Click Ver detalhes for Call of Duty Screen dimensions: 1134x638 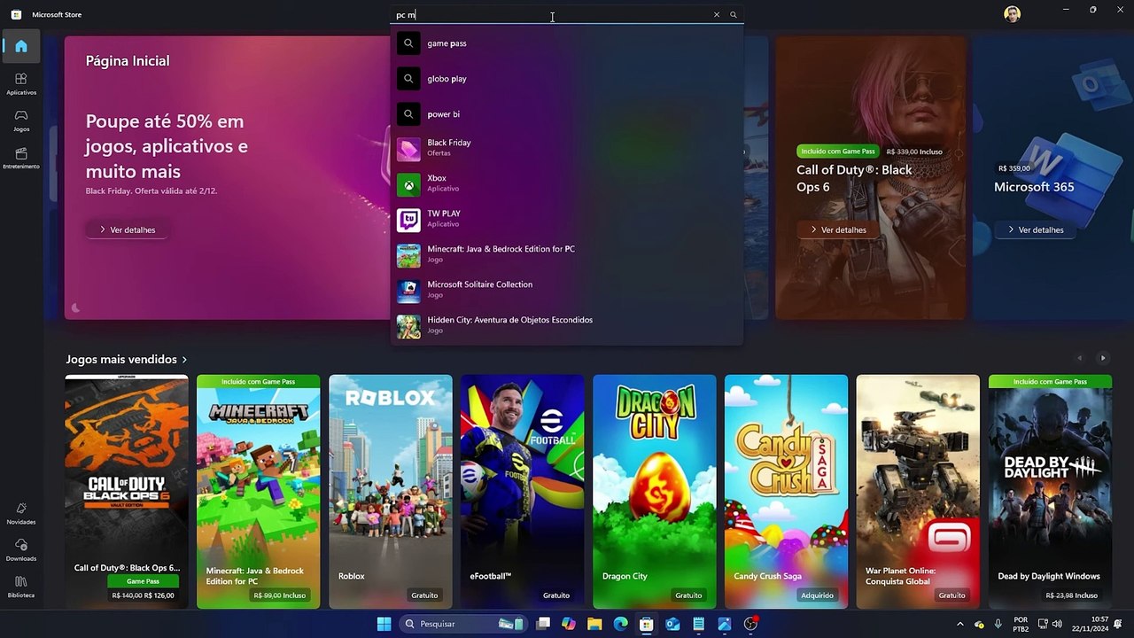[x=838, y=230]
